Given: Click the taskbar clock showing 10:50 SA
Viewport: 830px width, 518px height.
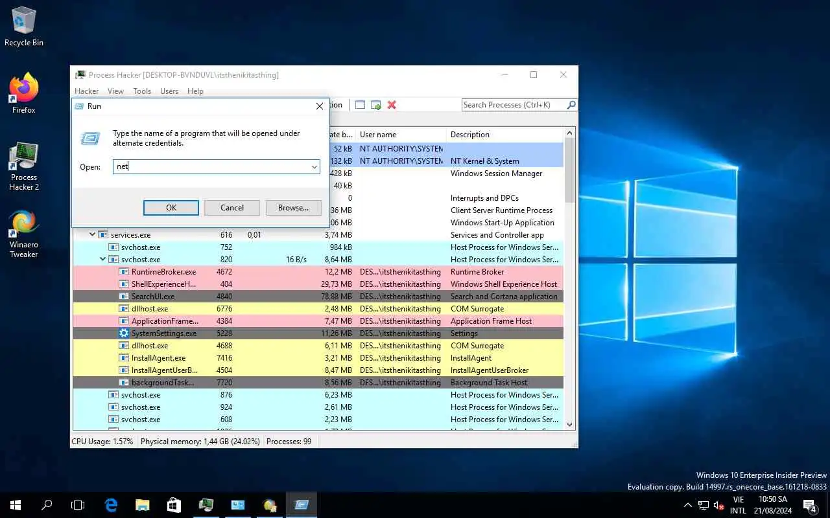Looking at the screenshot, I should click(773, 505).
